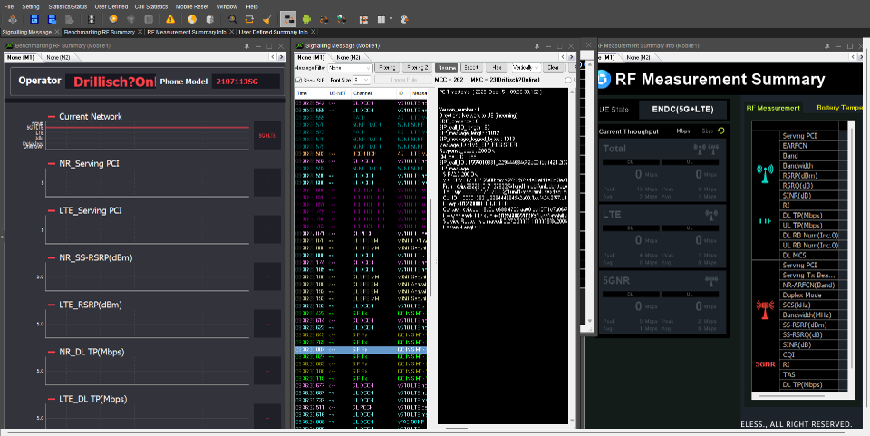Click the magnifier search toolbar icon
The image size is (870, 436).
(x=233, y=18)
